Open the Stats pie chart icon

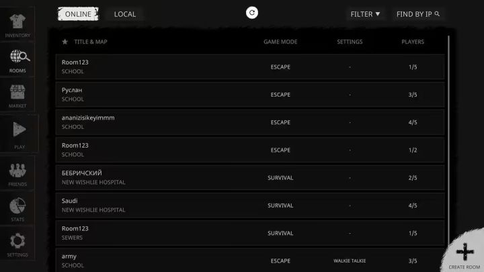(x=17, y=206)
